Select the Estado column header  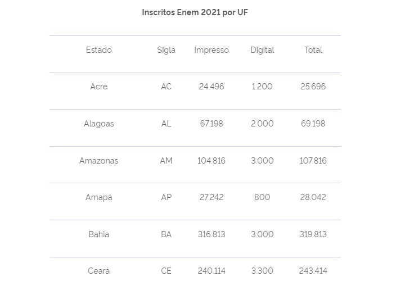click(x=98, y=50)
